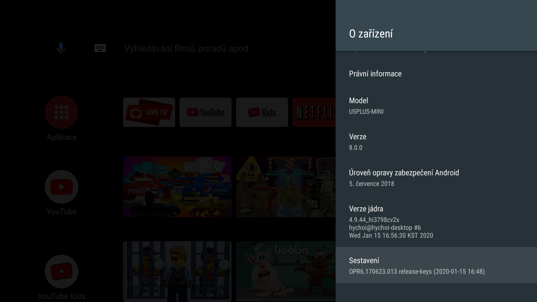Play the Coca-Cola Pepsi tanks video thumbnail
The width and height of the screenshot is (537, 302).
177,187
